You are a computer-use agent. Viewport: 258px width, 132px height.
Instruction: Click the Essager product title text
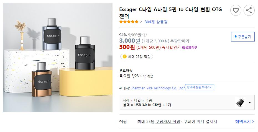pos(170,13)
